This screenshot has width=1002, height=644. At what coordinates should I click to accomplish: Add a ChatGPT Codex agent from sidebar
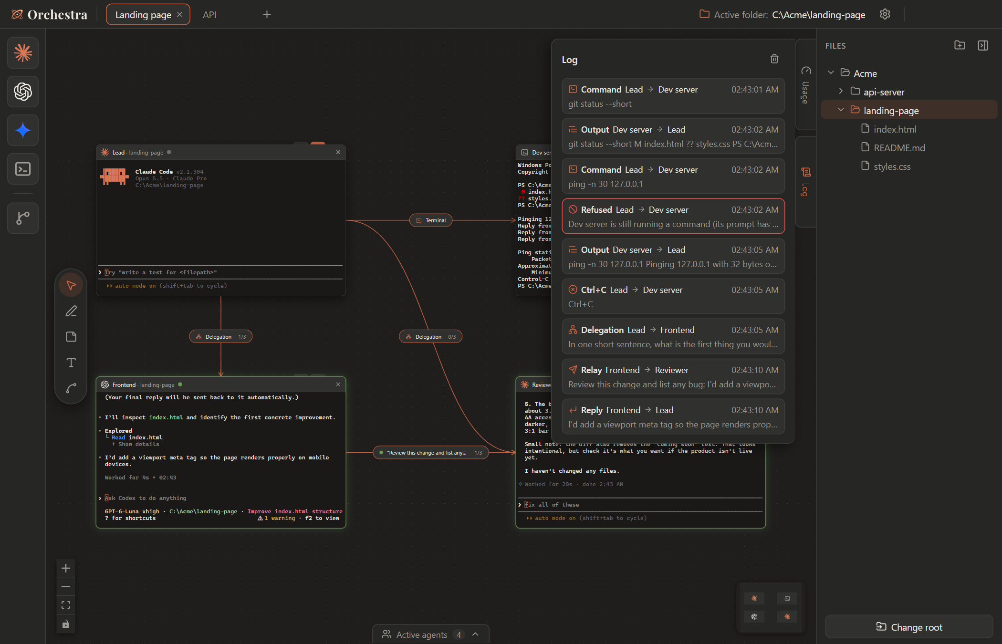[23, 92]
